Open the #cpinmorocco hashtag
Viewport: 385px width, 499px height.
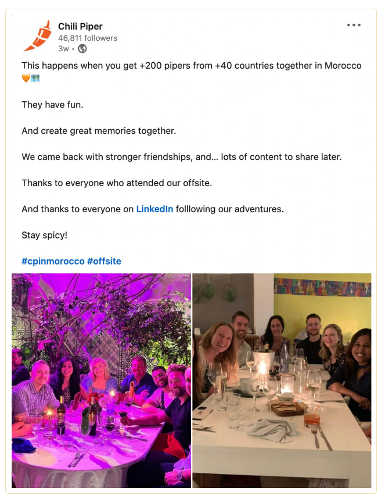coord(53,261)
